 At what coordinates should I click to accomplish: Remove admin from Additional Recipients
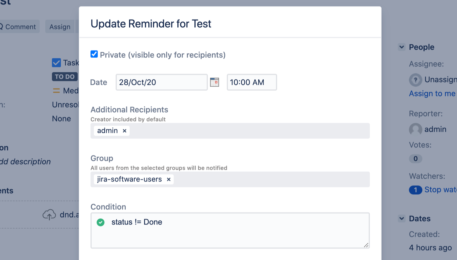(125, 131)
